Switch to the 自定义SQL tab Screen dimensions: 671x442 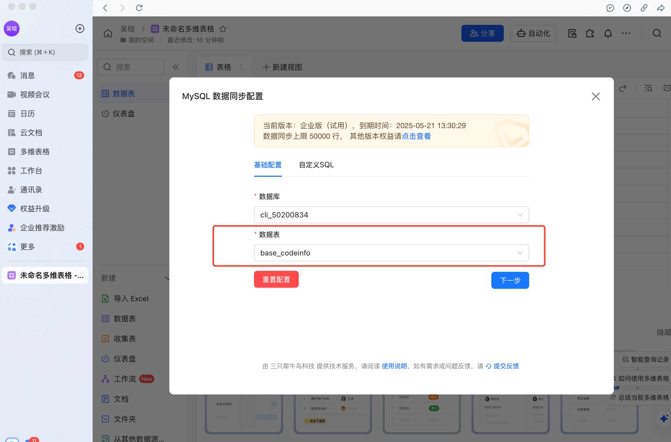click(x=316, y=165)
